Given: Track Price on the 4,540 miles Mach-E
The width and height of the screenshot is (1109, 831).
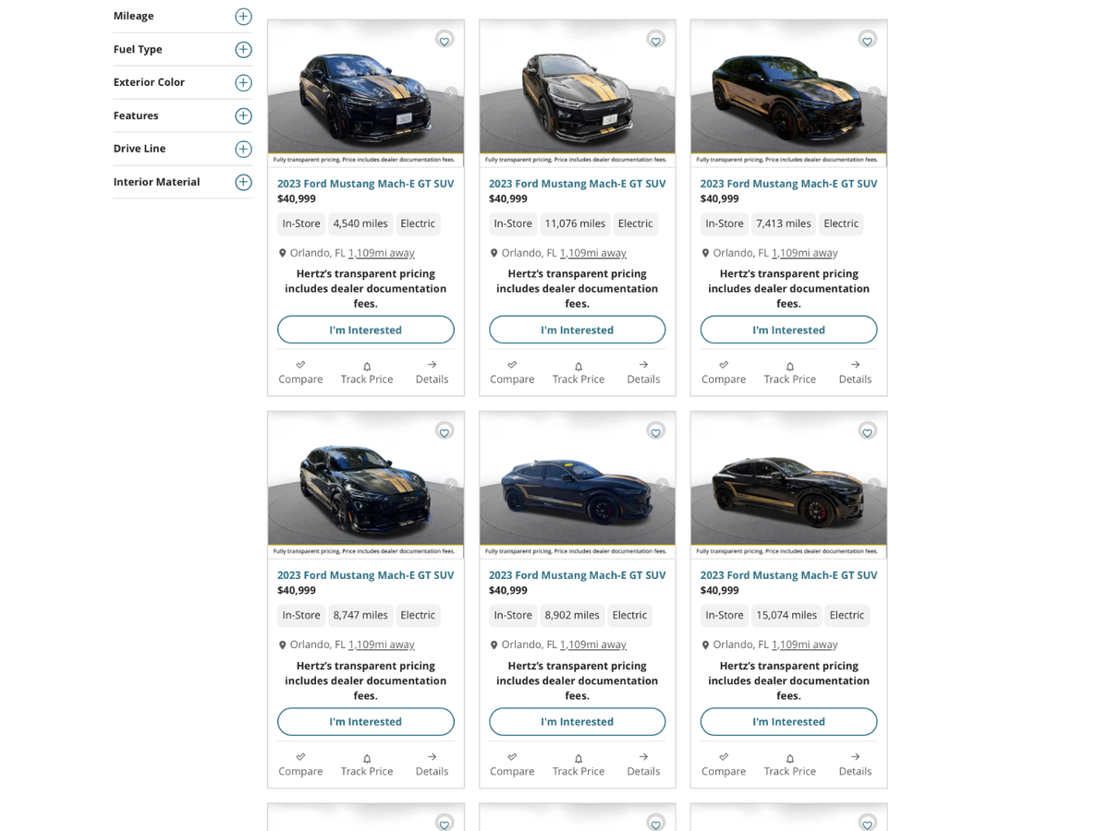Looking at the screenshot, I should click(367, 372).
